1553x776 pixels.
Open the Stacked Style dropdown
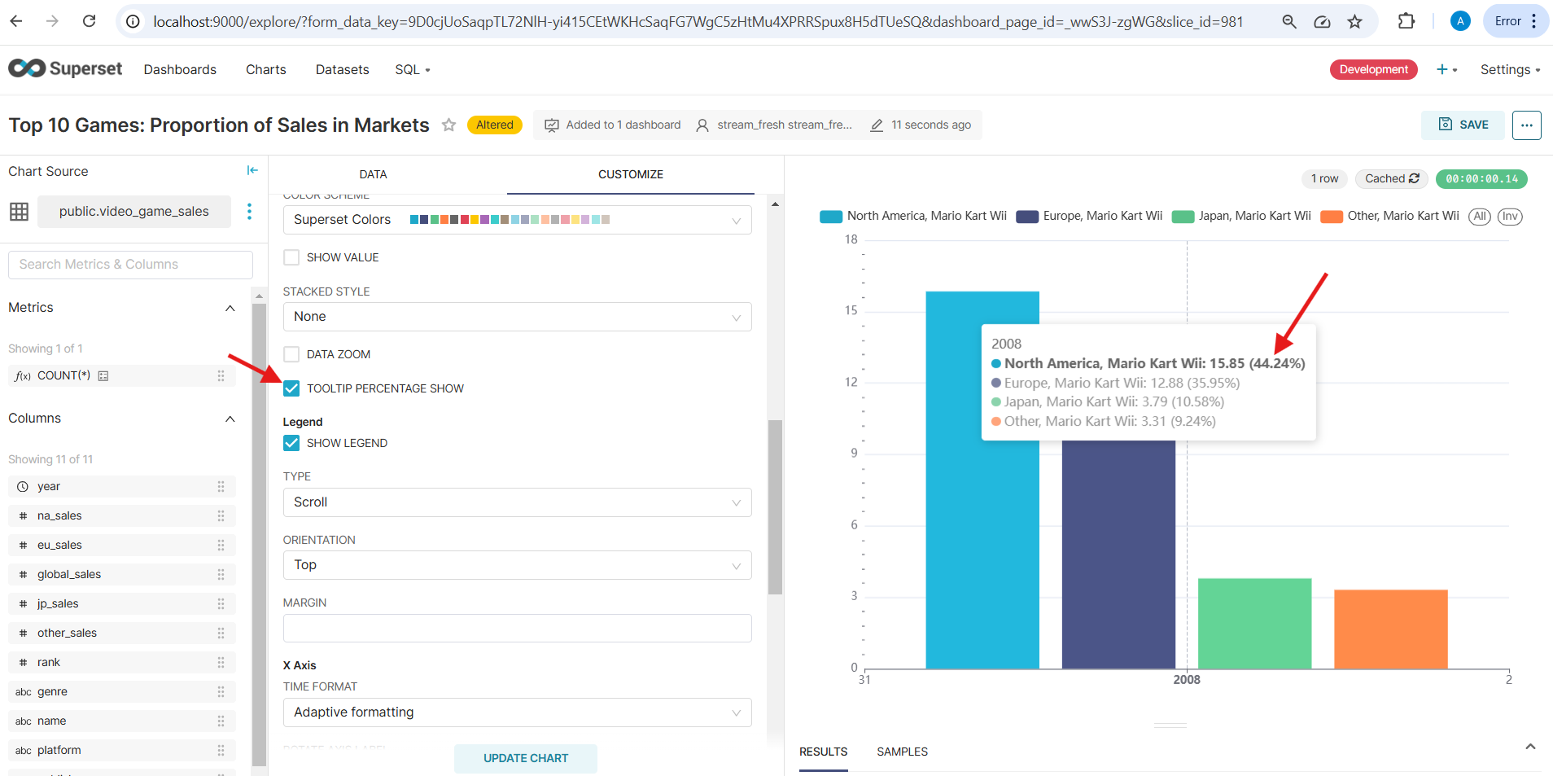coord(517,317)
